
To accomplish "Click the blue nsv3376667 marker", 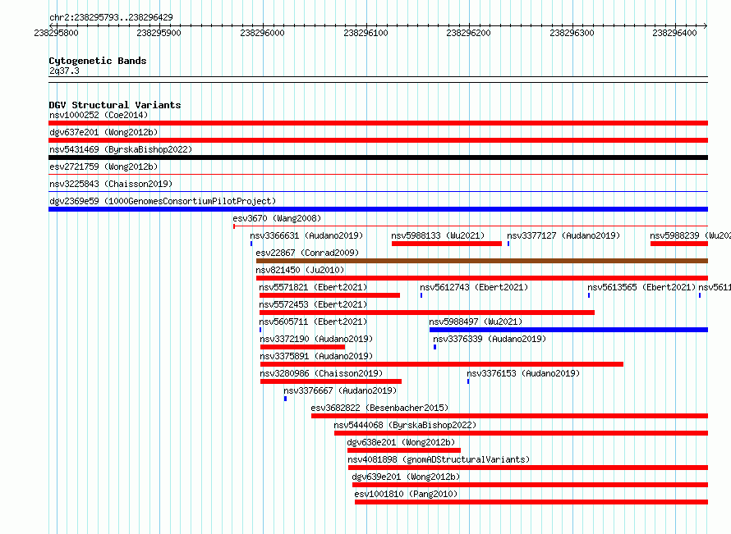I will pyautogui.click(x=285, y=399).
